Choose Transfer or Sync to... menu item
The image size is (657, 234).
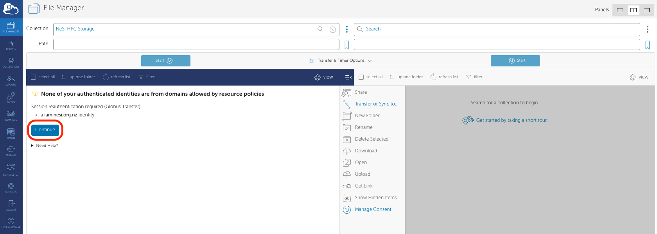(376, 104)
